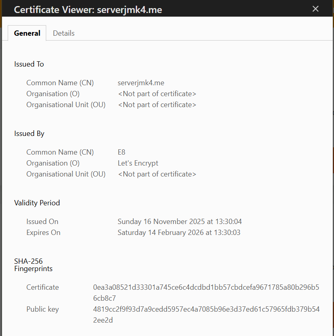
Task: Select the Let's Encrypt organisation value
Action: pos(138,163)
